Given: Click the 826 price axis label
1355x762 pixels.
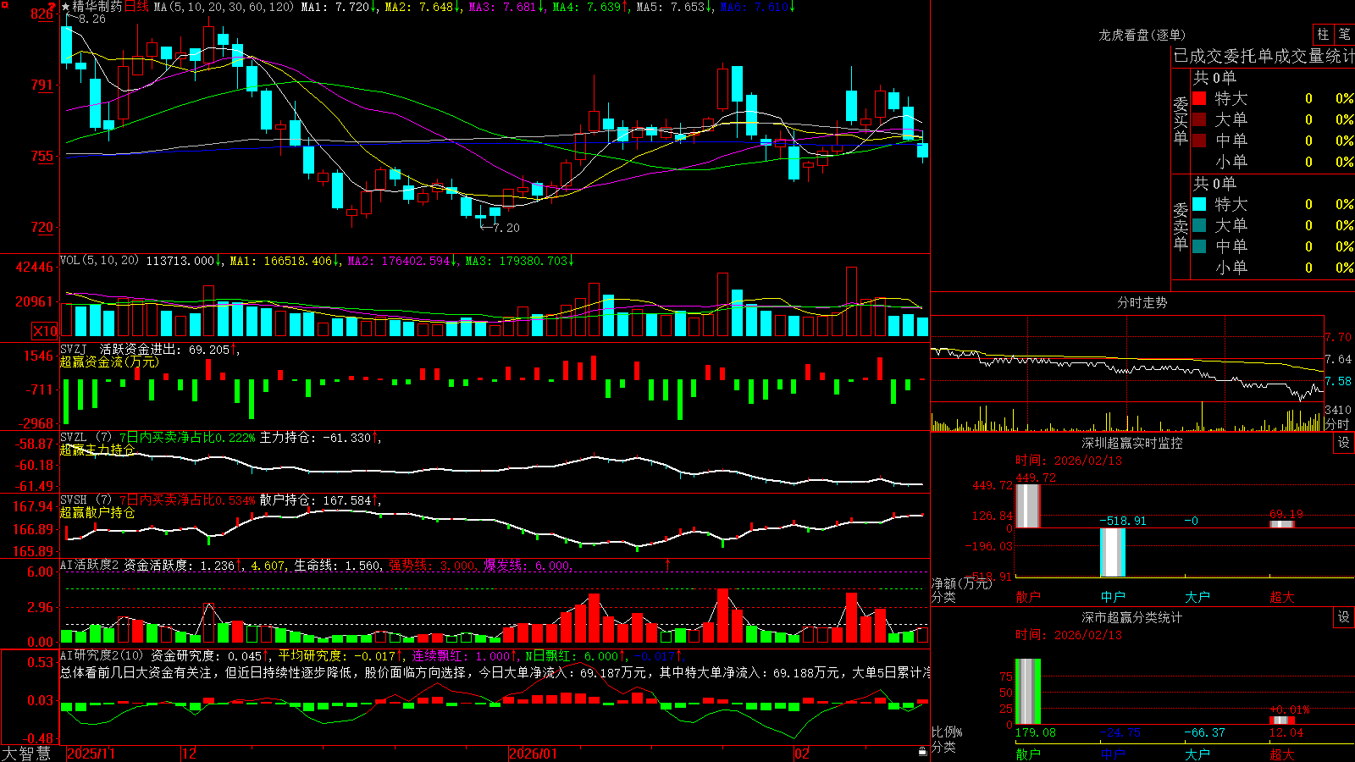Looking at the screenshot, I should [41, 14].
